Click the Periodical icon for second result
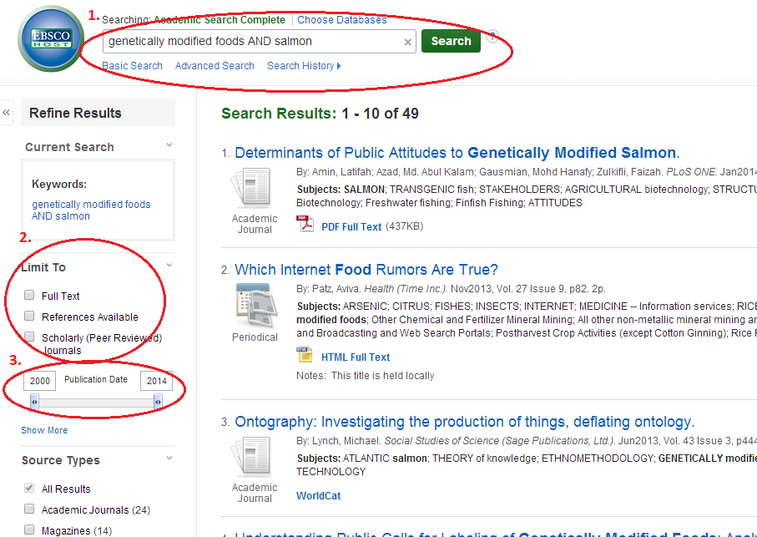 tap(254, 305)
